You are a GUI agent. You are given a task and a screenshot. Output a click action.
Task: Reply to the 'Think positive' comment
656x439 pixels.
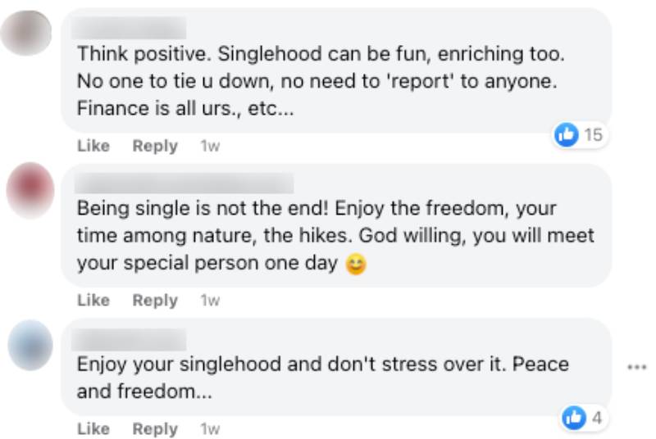[155, 147]
